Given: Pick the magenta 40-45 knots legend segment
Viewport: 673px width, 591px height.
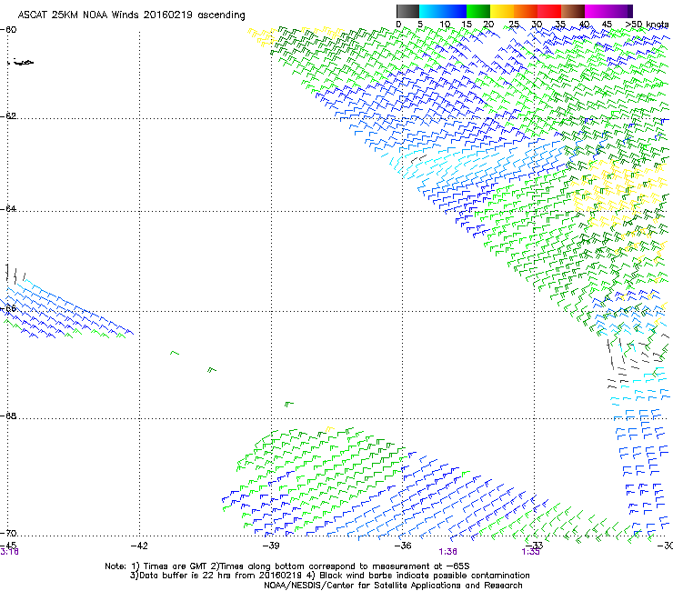Looking at the screenshot, I should (x=597, y=11).
